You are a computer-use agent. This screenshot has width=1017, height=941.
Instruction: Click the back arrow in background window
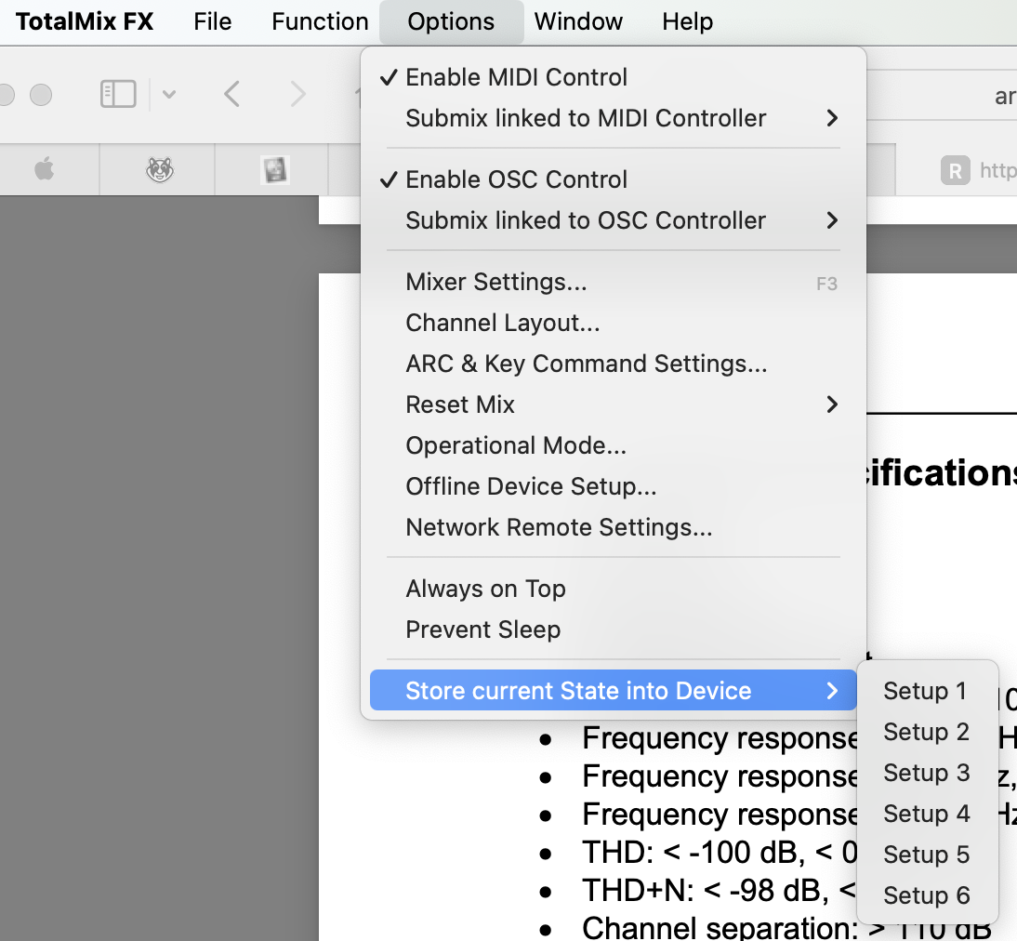point(231,94)
